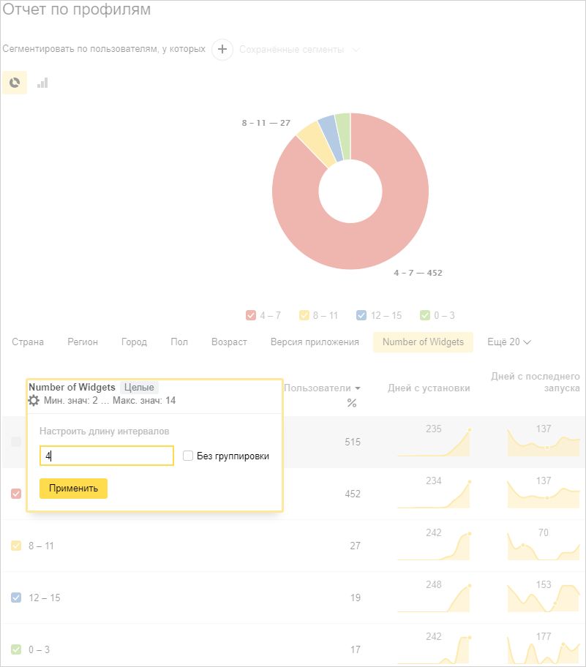The image size is (586, 667).
Task: Click the Целые type badge
Action: pyautogui.click(x=139, y=387)
